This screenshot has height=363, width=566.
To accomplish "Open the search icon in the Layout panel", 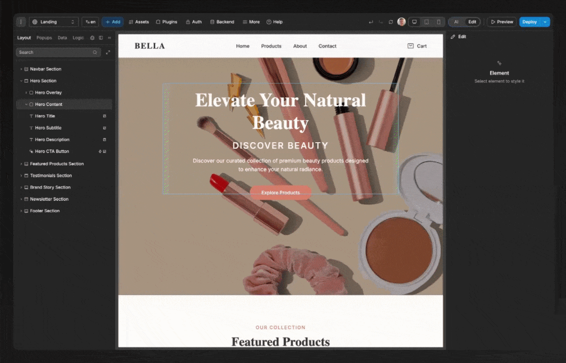I will pos(95,52).
